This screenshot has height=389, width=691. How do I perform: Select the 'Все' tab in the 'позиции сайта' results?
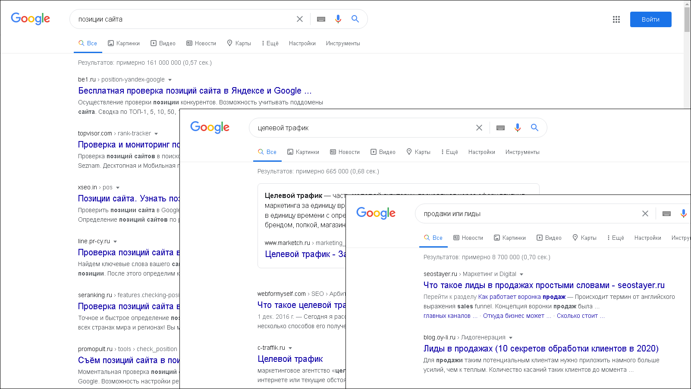[88, 44]
